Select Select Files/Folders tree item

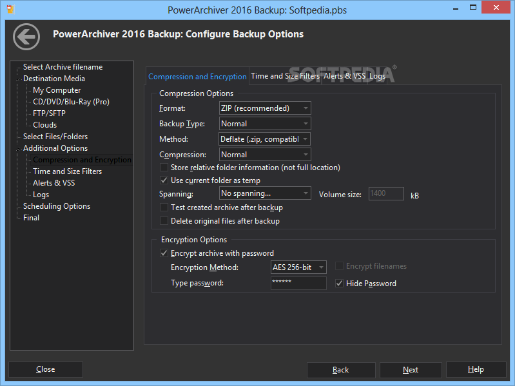tap(55, 136)
